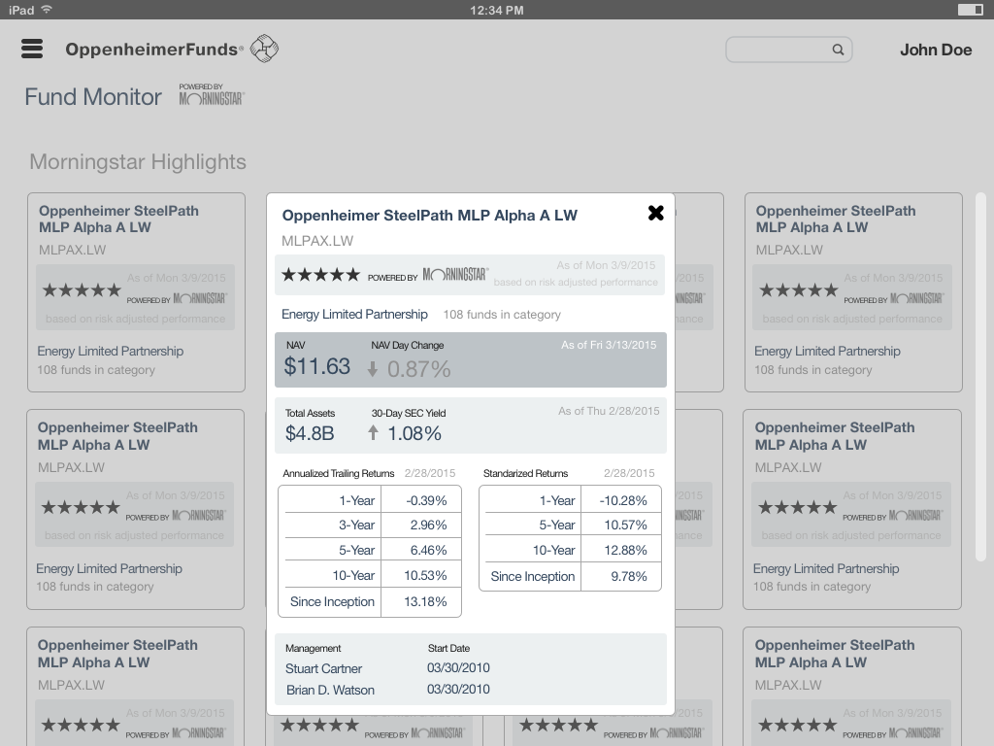Click MLPAX.LW ticker in popup
This screenshot has width=994, height=746.
(317, 241)
